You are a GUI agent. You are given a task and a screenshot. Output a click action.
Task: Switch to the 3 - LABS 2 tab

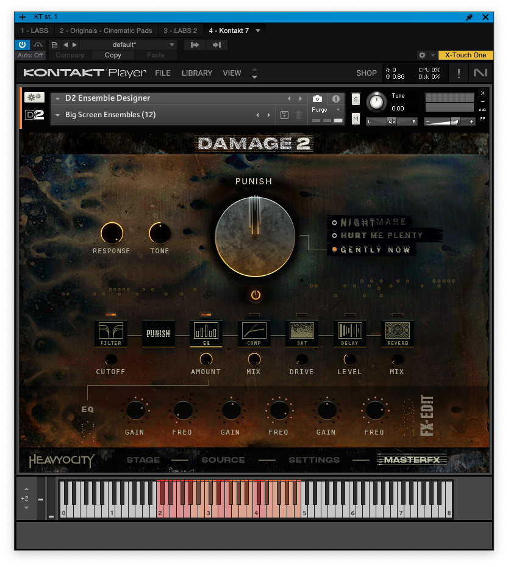[181, 31]
